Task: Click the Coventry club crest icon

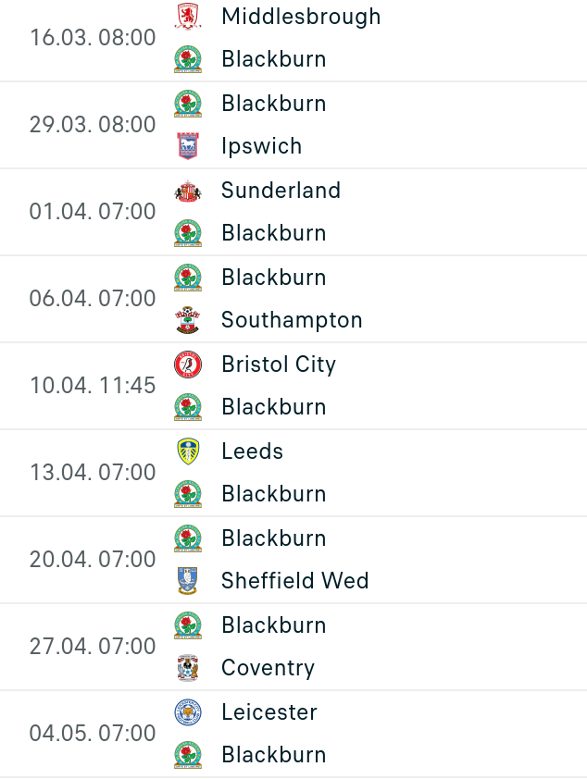Action: 188,668
